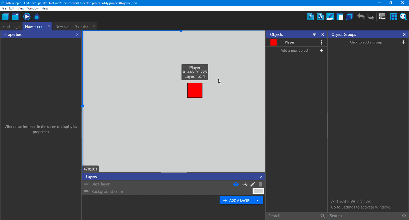
Task: Open the project manager icon
Action: (x=5, y=17)
